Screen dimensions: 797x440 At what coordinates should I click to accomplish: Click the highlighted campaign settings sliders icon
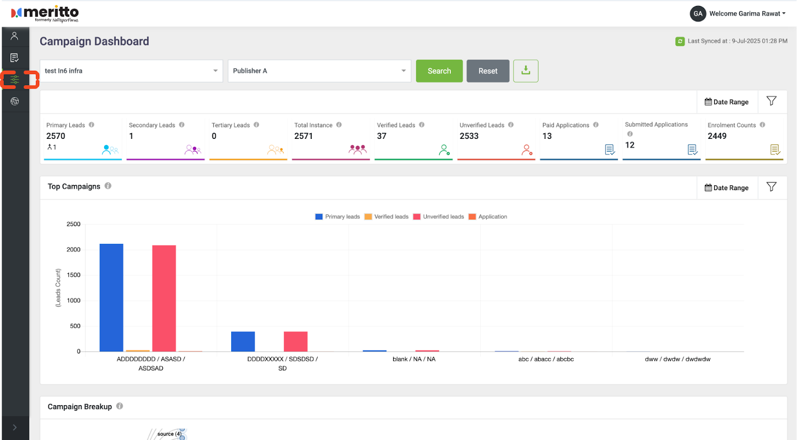point(15,80)
